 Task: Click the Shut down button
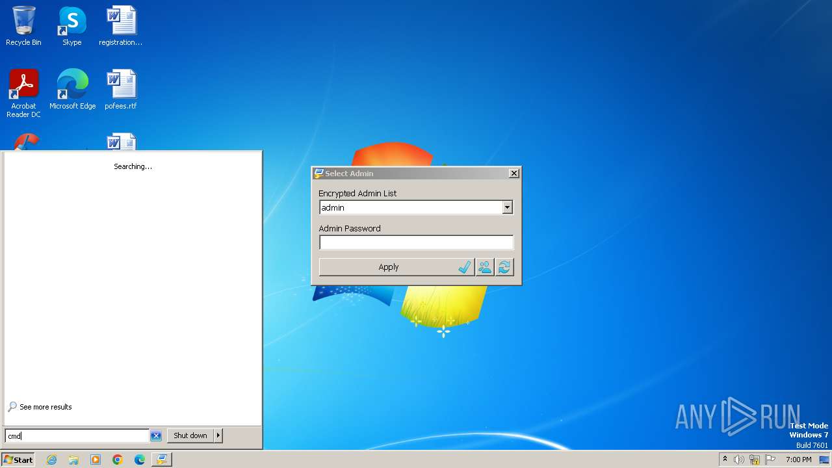point(190,435)
